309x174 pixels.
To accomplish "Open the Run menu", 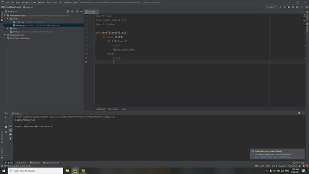I will tap(49, 2).
